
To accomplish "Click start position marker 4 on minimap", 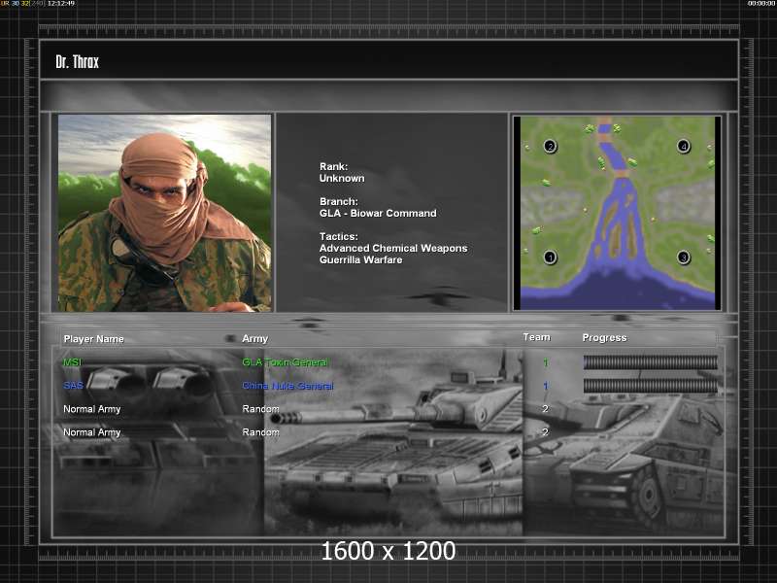I will pos(684,147).
